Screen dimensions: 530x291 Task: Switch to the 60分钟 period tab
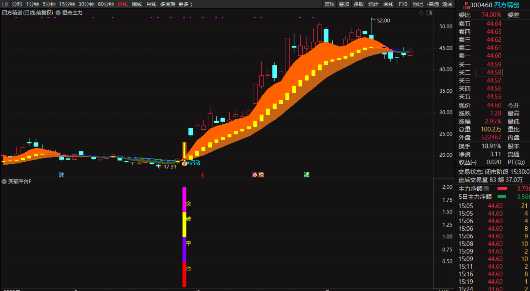[106, 4]
